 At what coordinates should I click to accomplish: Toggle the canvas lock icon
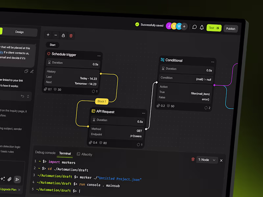point(63,35)
